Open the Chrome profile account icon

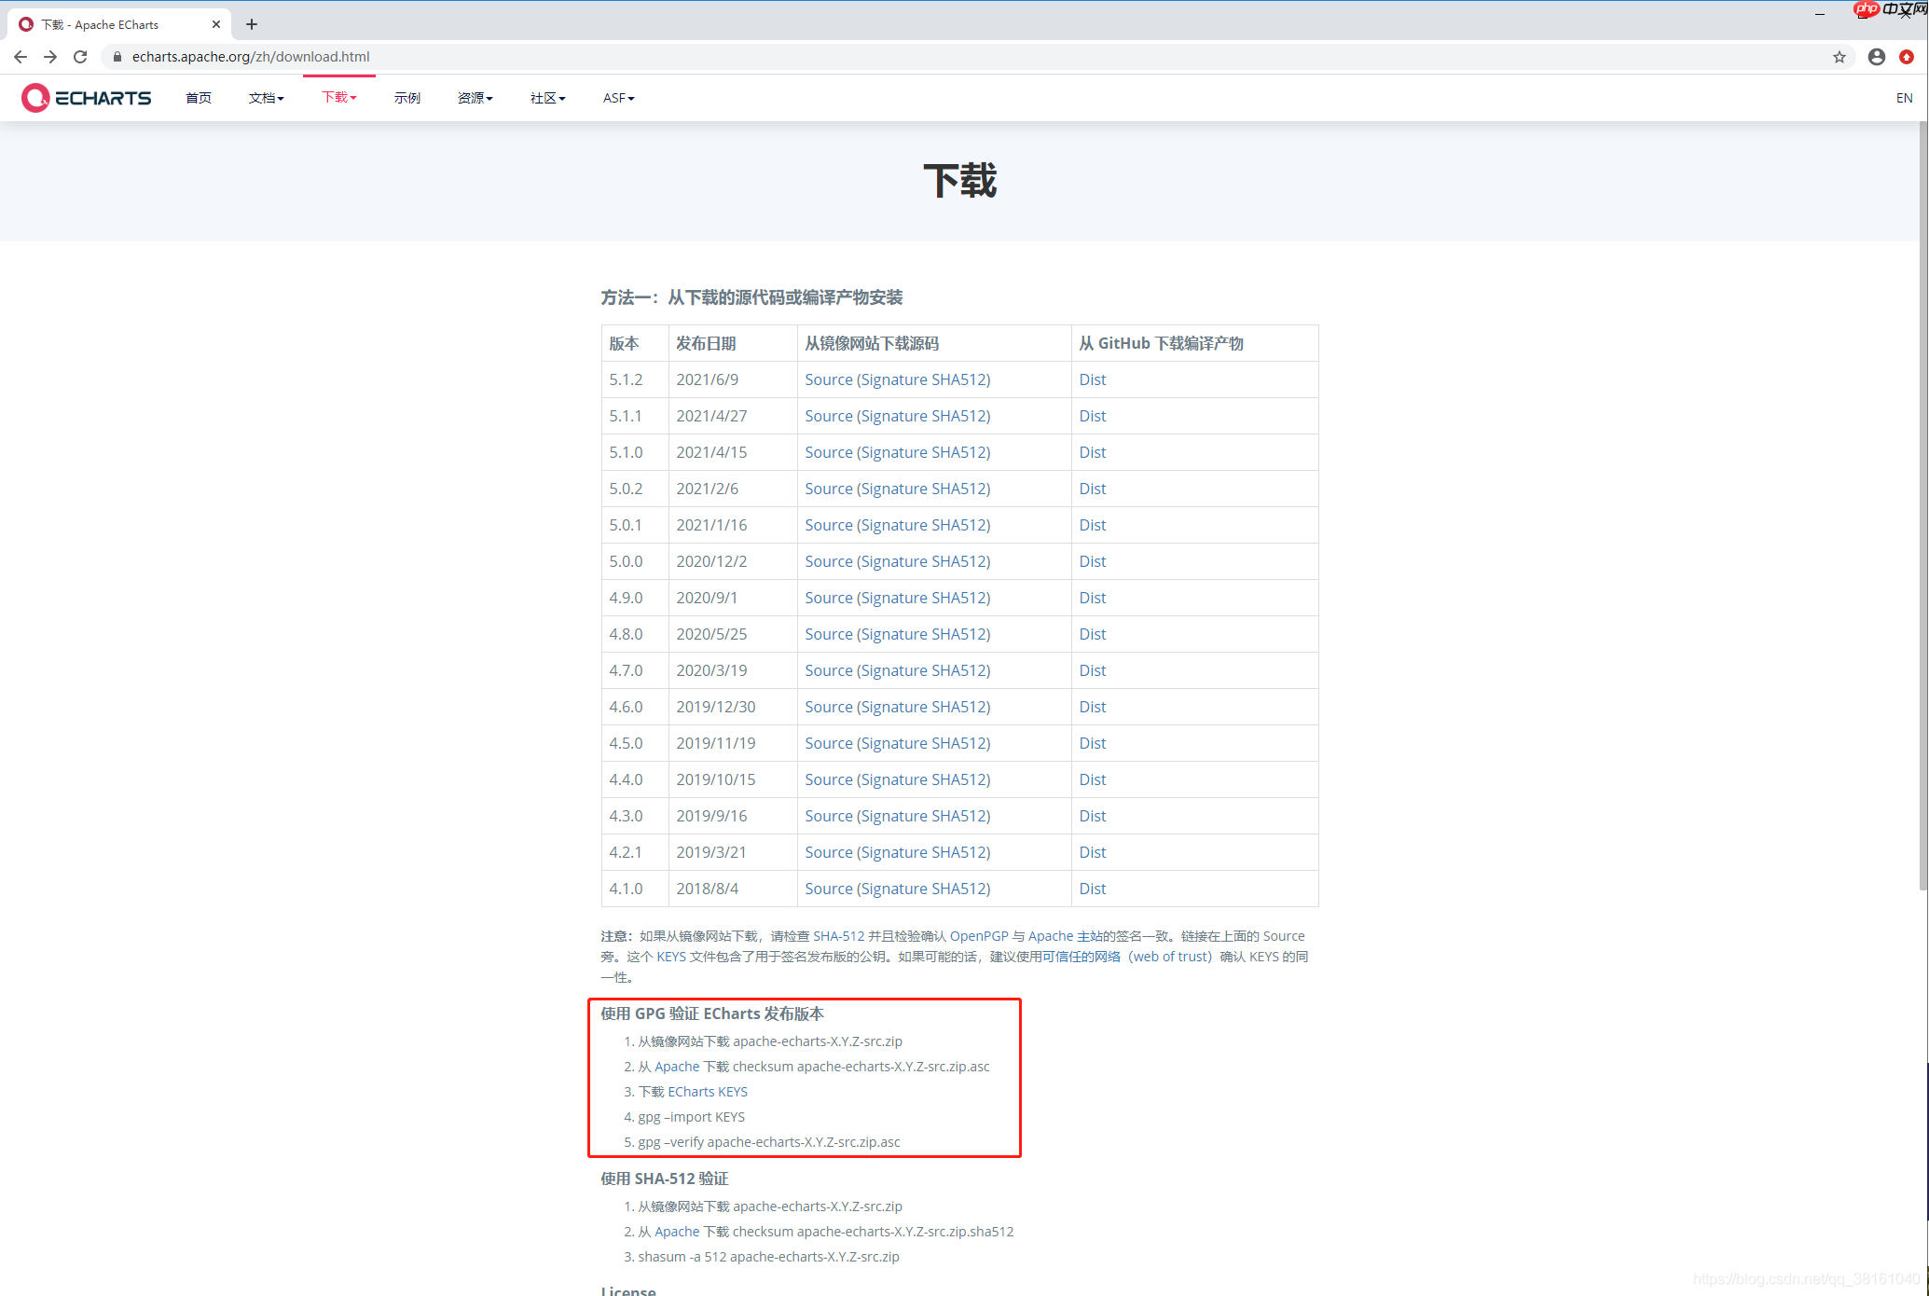coord(1877,57)
